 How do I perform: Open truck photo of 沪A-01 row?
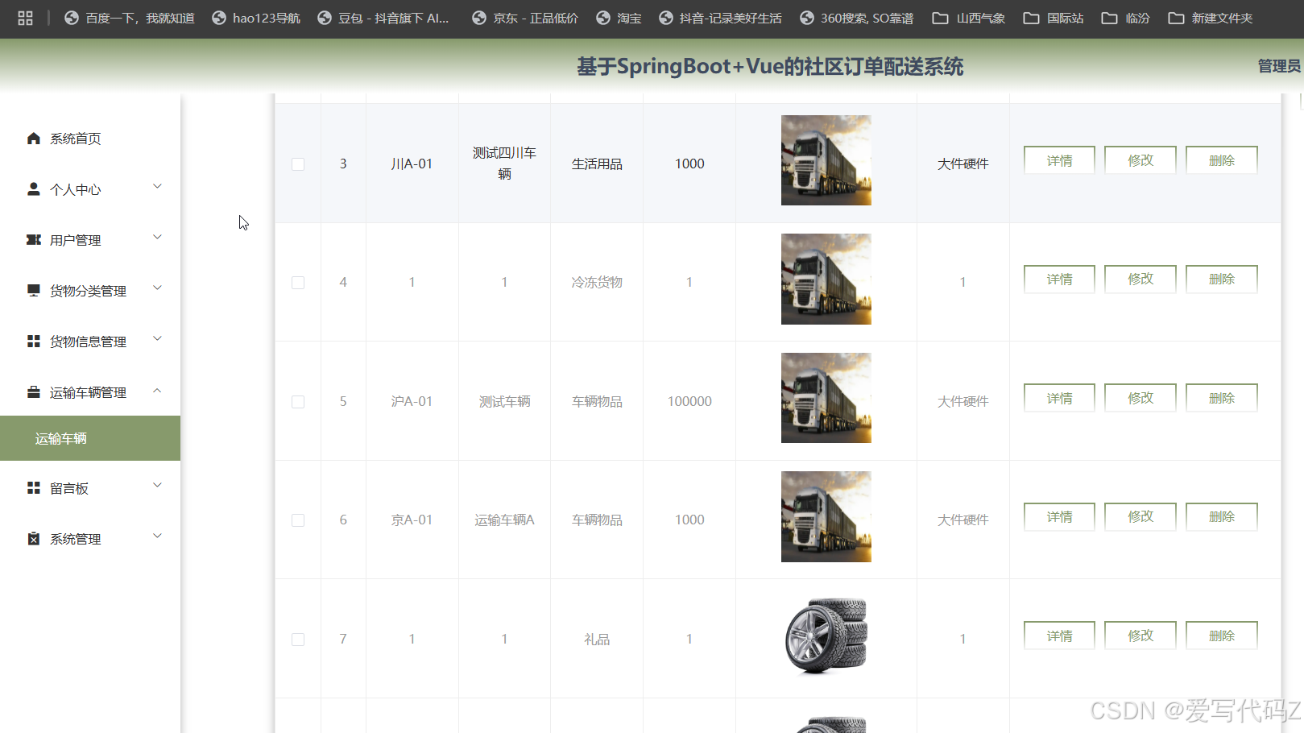(x=826, y=398)
